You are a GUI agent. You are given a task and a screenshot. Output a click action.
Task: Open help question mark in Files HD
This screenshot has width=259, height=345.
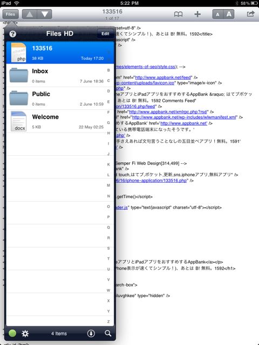[13, 34]
